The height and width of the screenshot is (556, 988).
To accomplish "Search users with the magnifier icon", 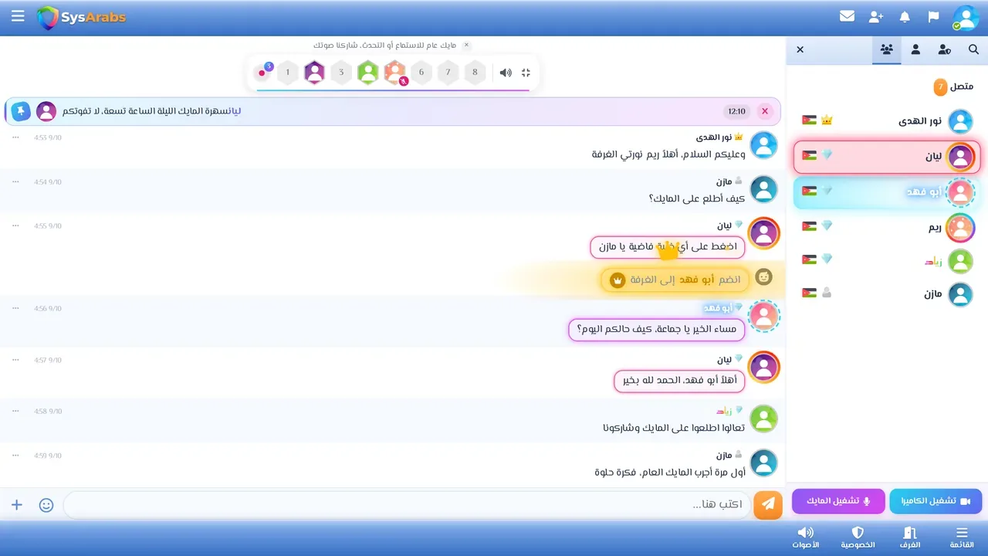I will [x=974, y=49].
